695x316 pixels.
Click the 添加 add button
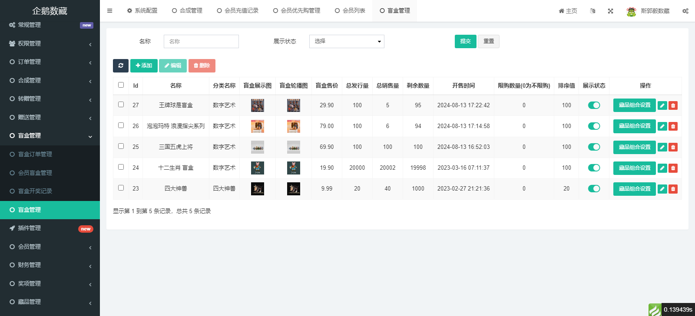144,66
